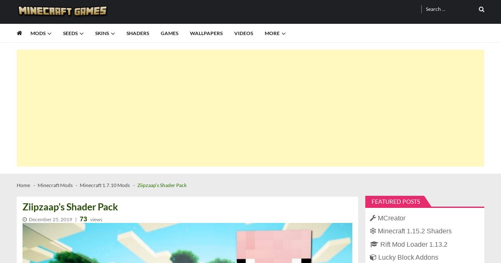Click snowflake icon beside Minecraft 1.15.2 Shaders
Image resolution: width=501 pixels, height=263 pixels.
(x=373, y=231)
